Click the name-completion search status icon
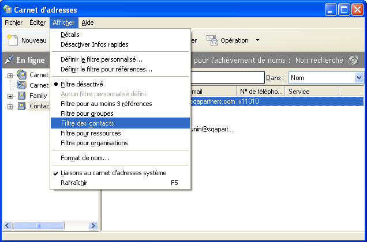The height and width of the screenshot is (242, 367). point(353,60)
